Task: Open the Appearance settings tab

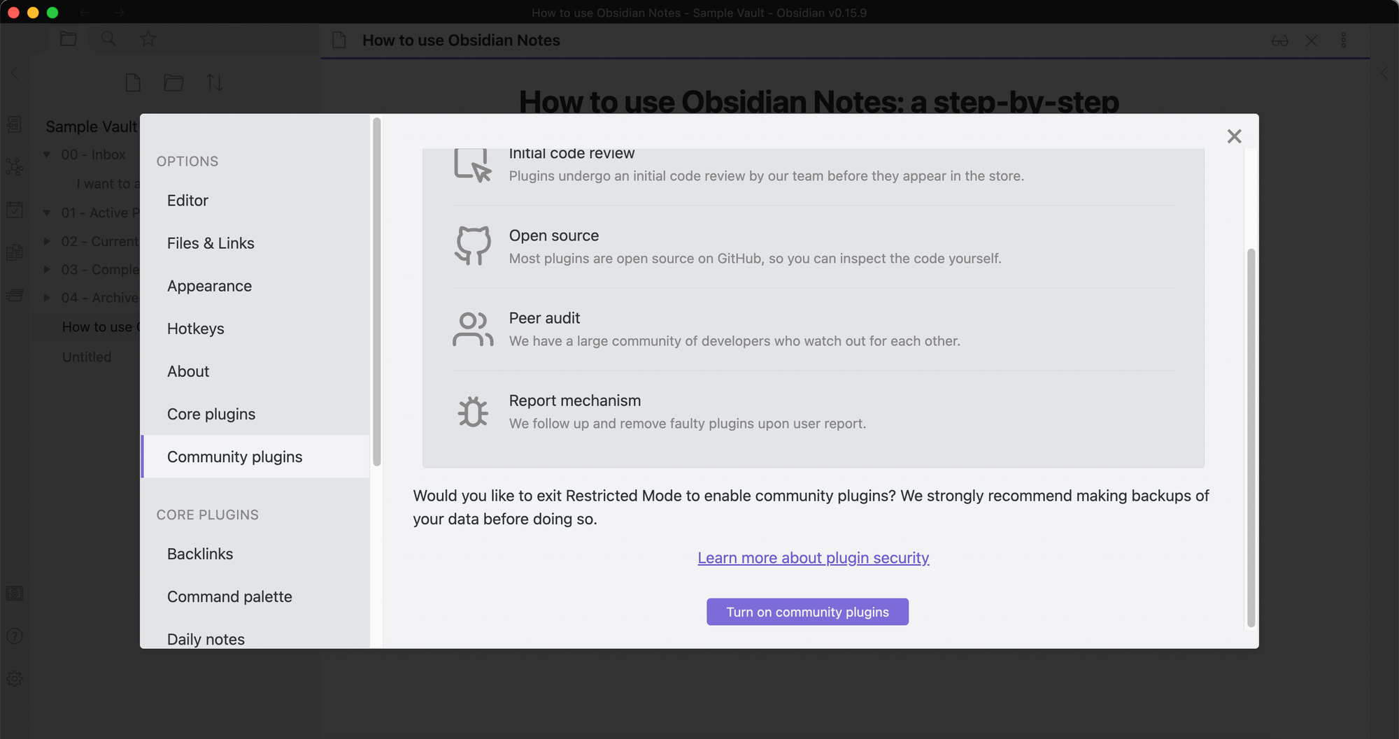Action: (209, 286)
